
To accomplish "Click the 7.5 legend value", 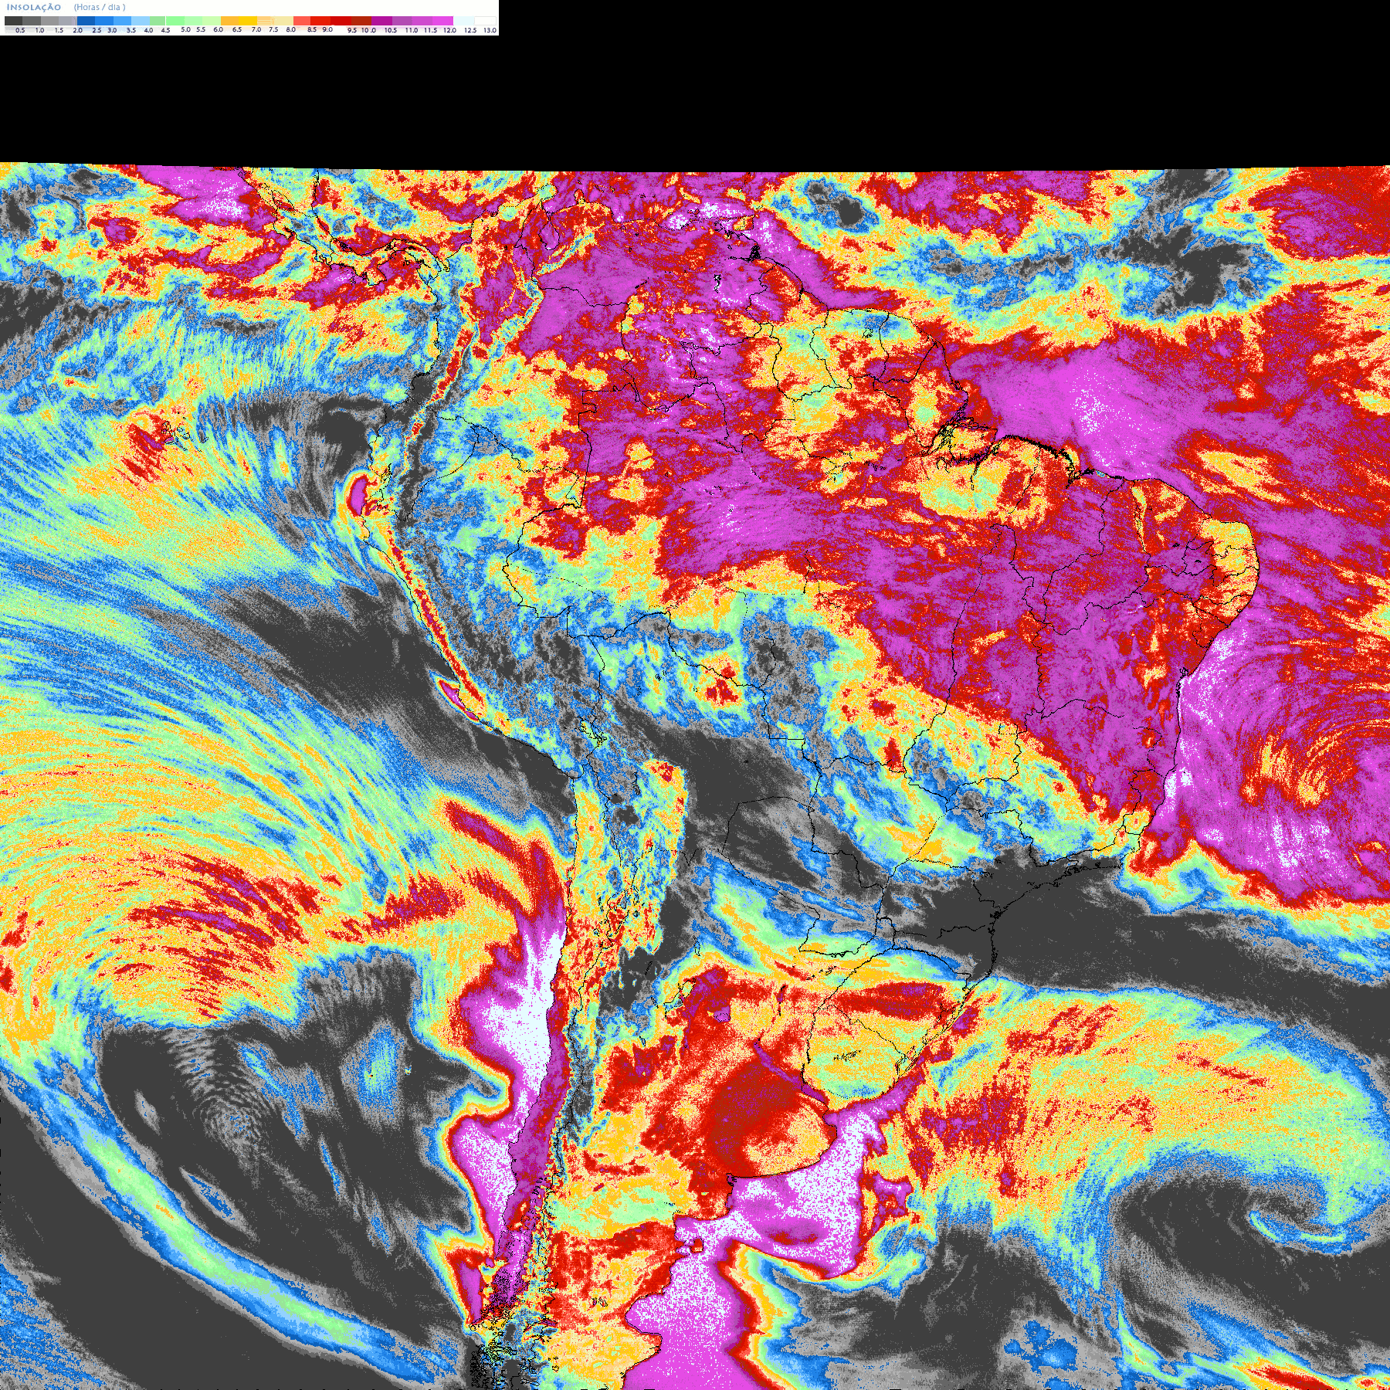I will pyautogui.click(x=273, y=29).
